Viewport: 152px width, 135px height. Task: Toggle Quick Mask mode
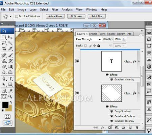[x=7, y=116]
